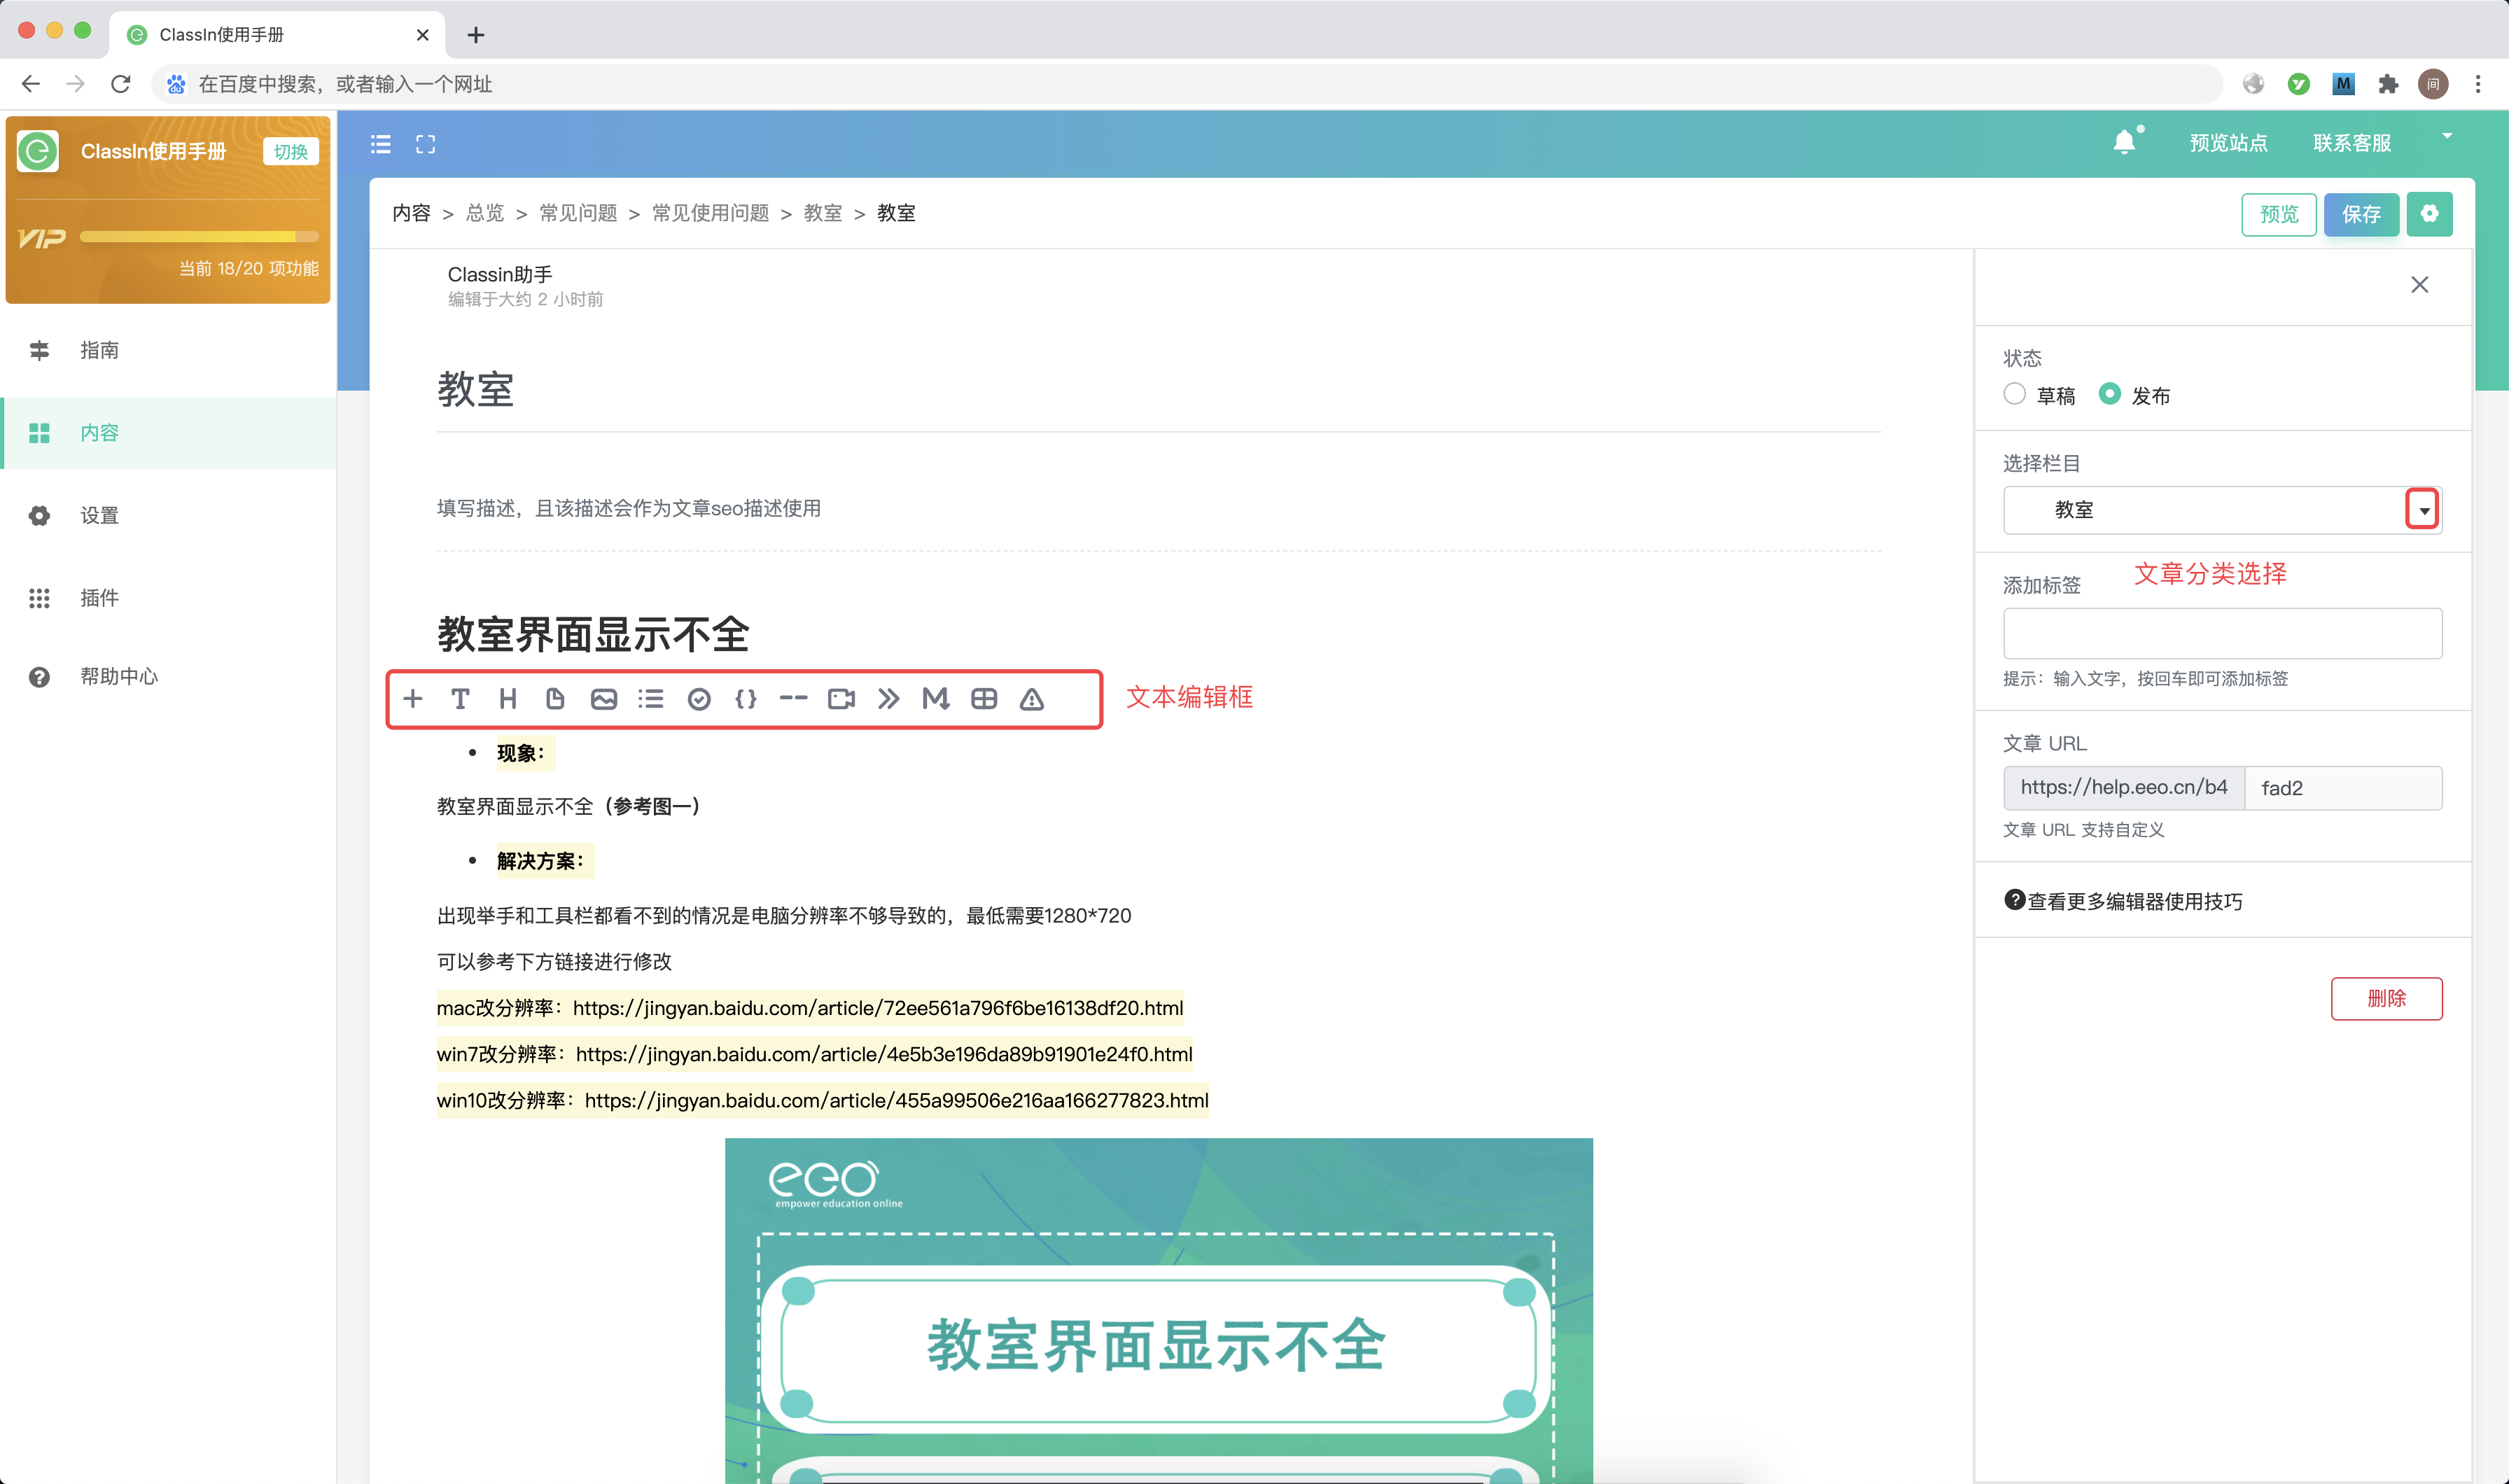Screen dimensions: 2509x1484
Task: Click the browser profile avatar icon
Action: [x=2433, y=84]
